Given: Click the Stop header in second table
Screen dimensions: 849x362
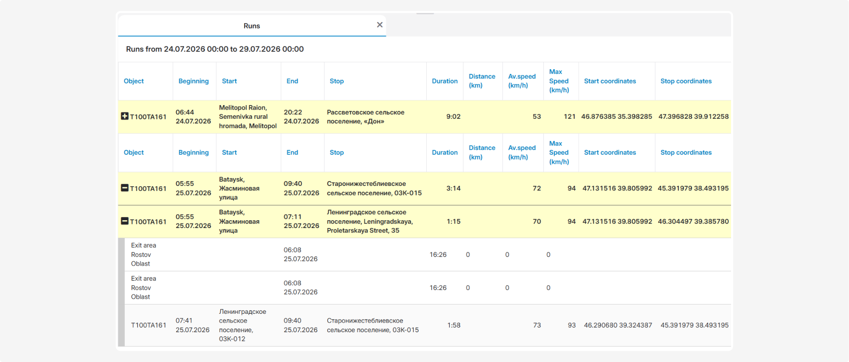Looking at the screenshot, I should point(336,152).
